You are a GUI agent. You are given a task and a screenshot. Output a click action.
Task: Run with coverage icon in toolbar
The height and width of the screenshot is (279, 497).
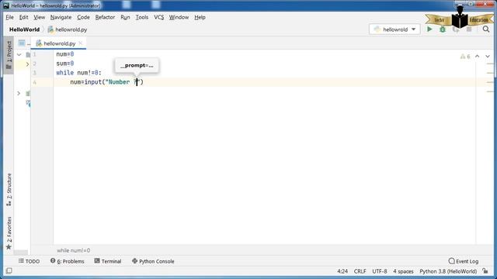(456, 29)
